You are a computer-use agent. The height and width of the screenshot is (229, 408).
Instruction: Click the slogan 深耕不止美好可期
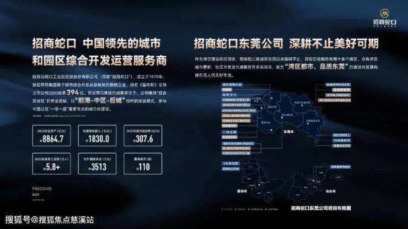click(x=334, y=43)
